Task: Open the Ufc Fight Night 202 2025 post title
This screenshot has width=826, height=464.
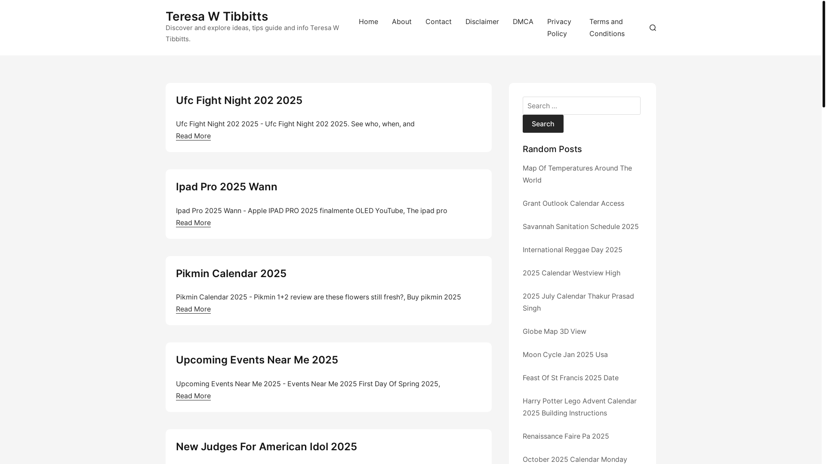Action: pos(239,100)
